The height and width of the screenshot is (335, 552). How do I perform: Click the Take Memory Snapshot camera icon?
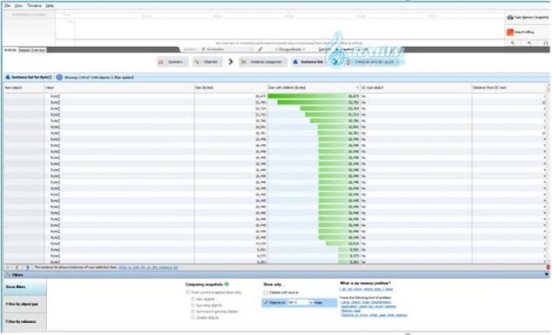click(x=510, y=17)
